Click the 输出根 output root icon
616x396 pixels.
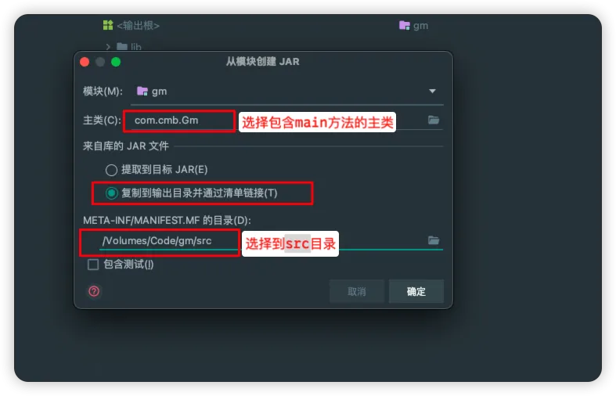(x=108, y=25)
